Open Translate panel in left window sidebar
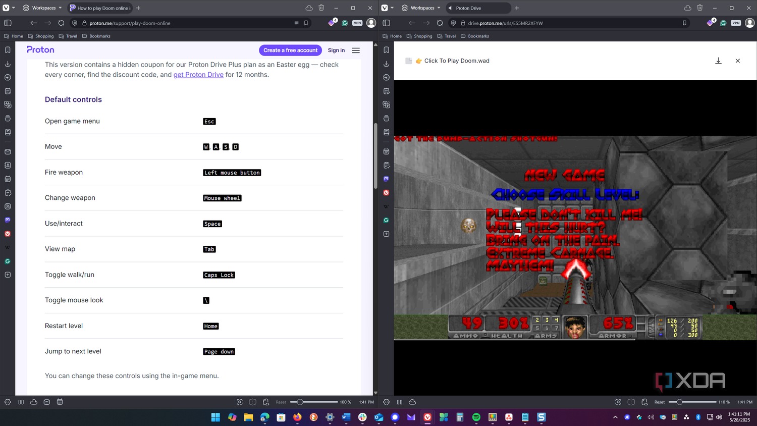This screenshot has height=426, width=757. 8,104
